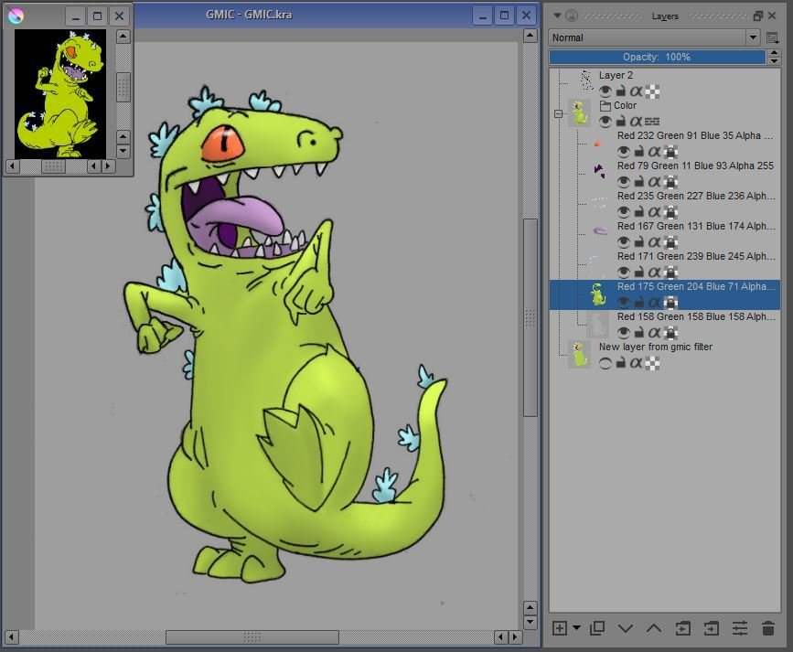The width and height of the screenshot is (793, 652).
Task: Lock the Layers docker
Action: click(x=572, y=16)
